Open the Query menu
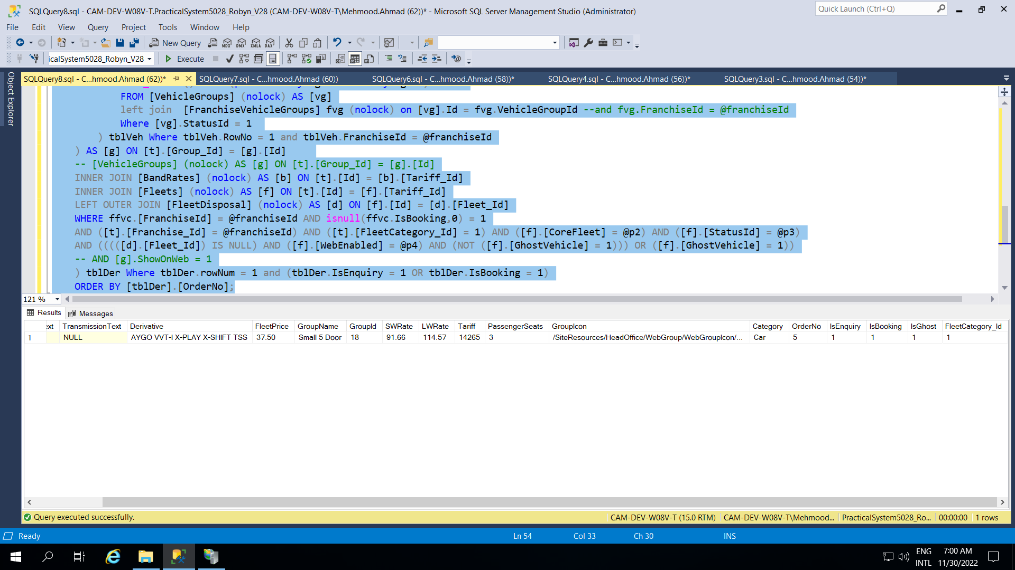Screen dimensions: 1015x570 pos(98,27)
